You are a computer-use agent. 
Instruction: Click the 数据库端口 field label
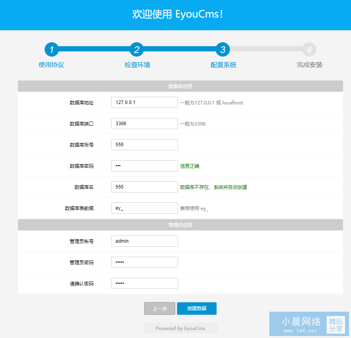coord(82,124)
